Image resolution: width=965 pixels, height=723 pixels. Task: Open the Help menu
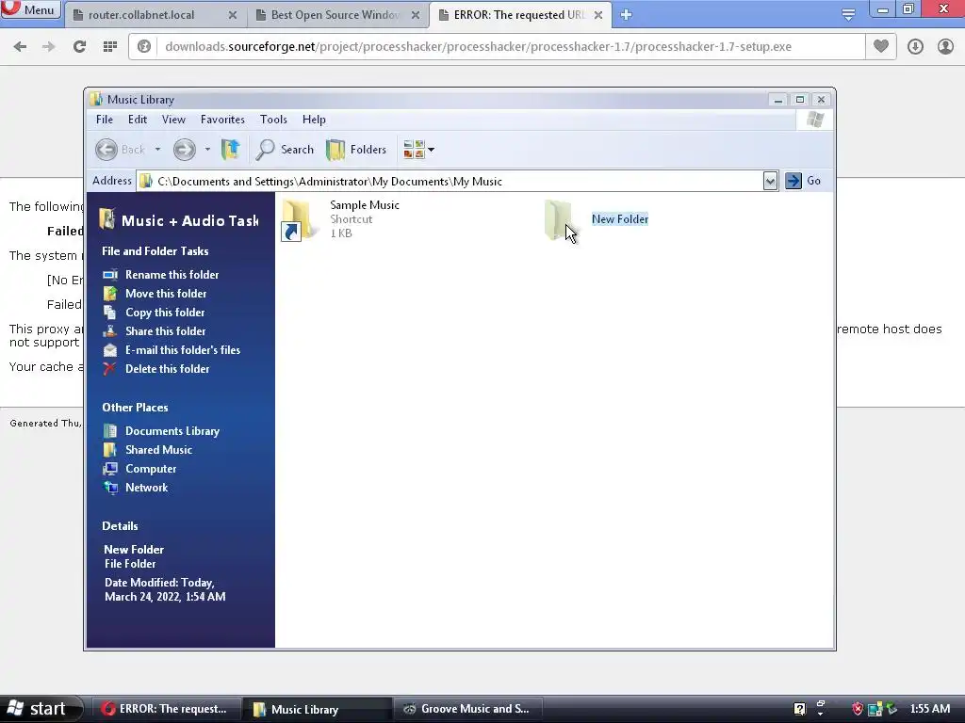pyautogui.click(x=314, y=120)
